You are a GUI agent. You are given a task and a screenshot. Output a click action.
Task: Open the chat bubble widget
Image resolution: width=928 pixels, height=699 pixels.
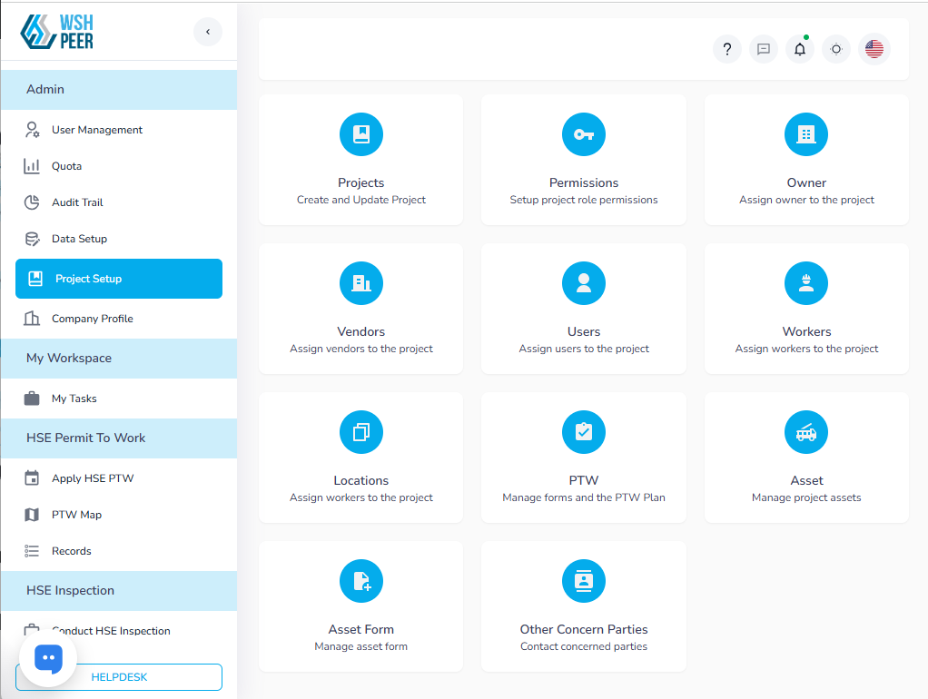pyautogui.click(x=48, y=657)
